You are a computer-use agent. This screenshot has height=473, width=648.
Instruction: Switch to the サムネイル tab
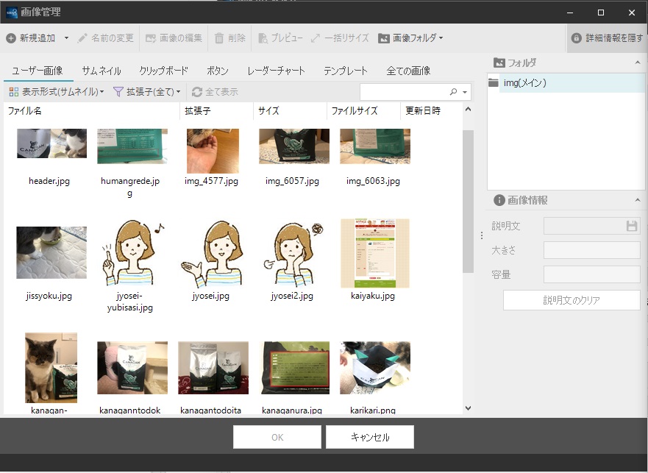(102, 71)
